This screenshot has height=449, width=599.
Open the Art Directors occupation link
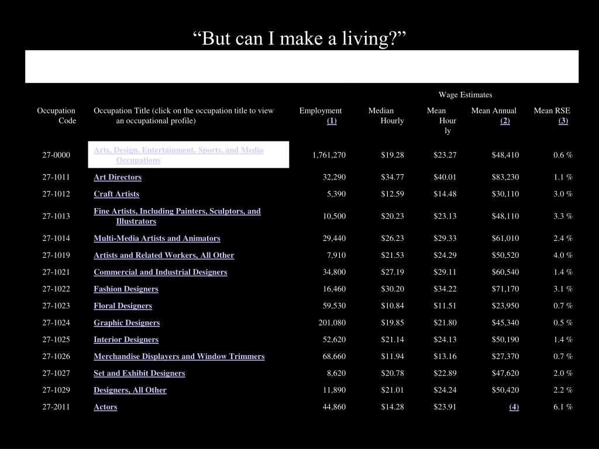(x=118, y=177)
